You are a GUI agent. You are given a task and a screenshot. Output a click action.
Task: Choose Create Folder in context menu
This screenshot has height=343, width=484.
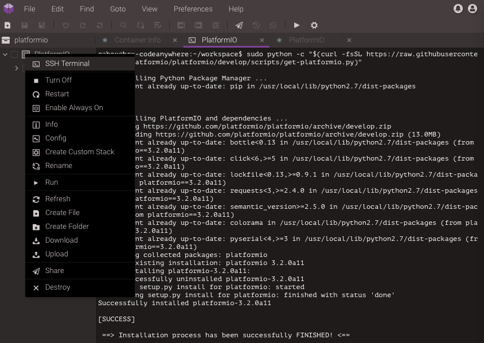point(80,227)
